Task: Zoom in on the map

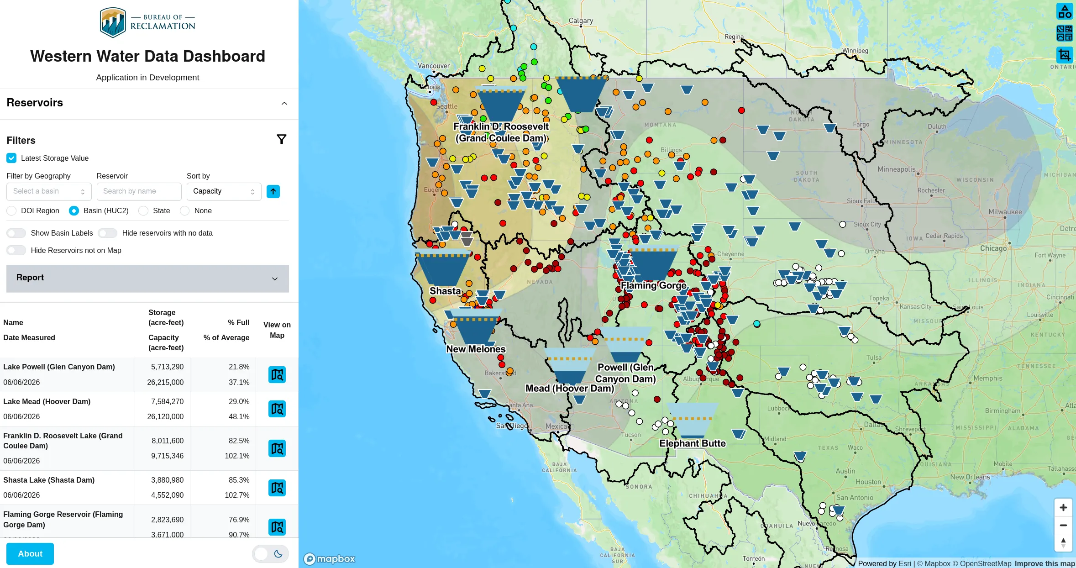Action: (x=1063, y=508)
